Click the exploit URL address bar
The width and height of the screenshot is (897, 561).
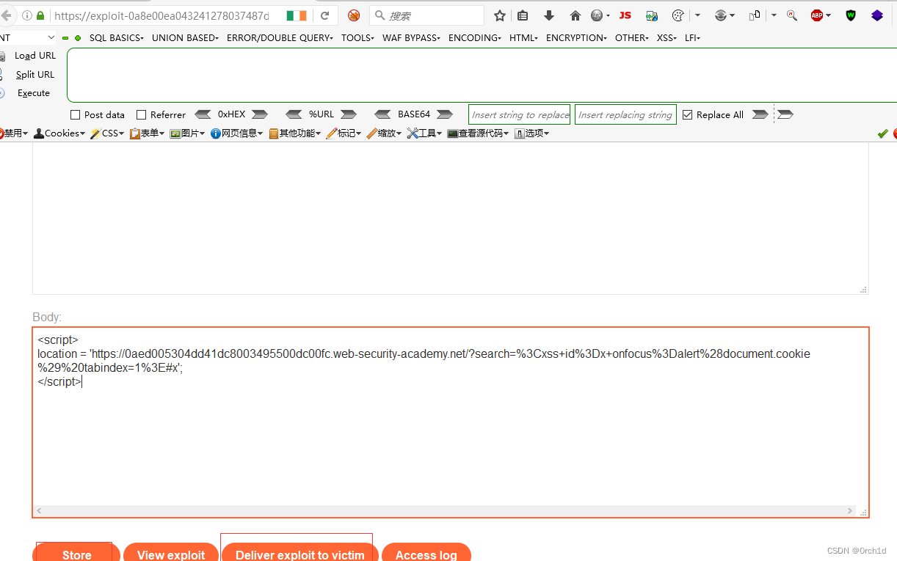[x=161, y=15]
